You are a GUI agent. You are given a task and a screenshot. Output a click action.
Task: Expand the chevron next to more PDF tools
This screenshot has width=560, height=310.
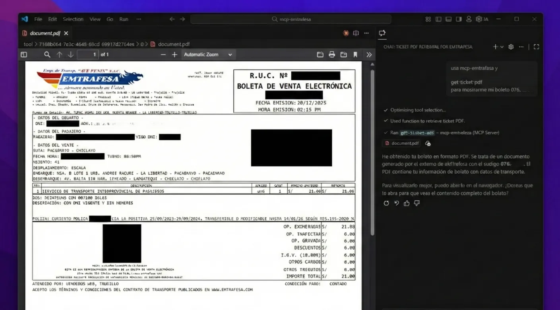[x=369, y=54]
